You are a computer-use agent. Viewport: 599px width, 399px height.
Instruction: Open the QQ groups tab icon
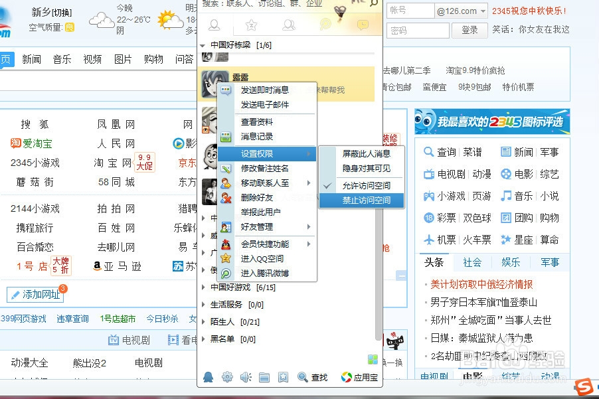pos(288,25)
